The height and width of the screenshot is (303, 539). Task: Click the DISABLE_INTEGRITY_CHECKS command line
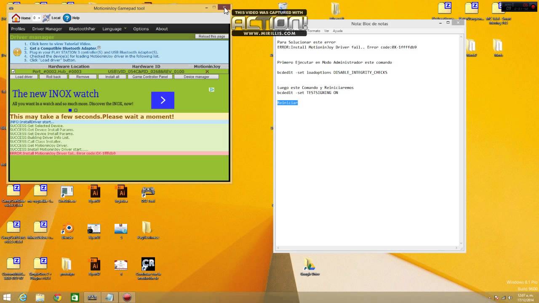point(332,72)
